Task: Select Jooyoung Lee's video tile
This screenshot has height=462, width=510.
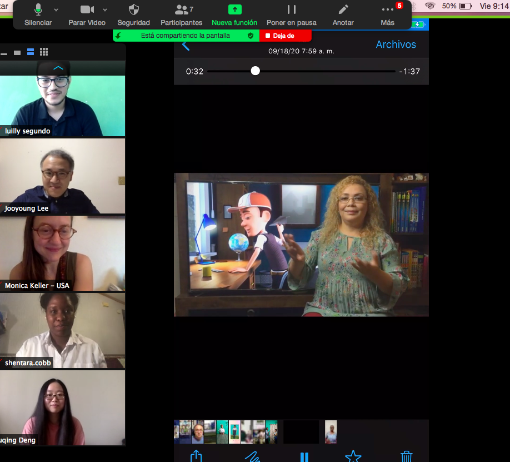Action: coord(62,176)
